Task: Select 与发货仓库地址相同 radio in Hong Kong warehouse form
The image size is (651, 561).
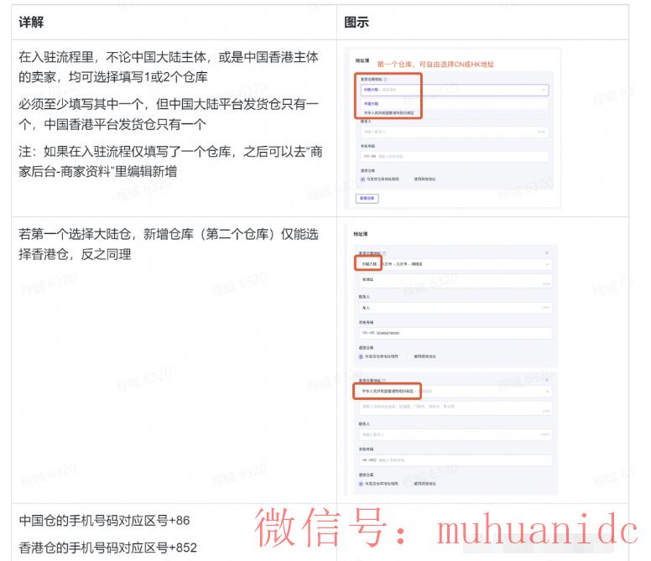Action: click(x=362, y=484)
